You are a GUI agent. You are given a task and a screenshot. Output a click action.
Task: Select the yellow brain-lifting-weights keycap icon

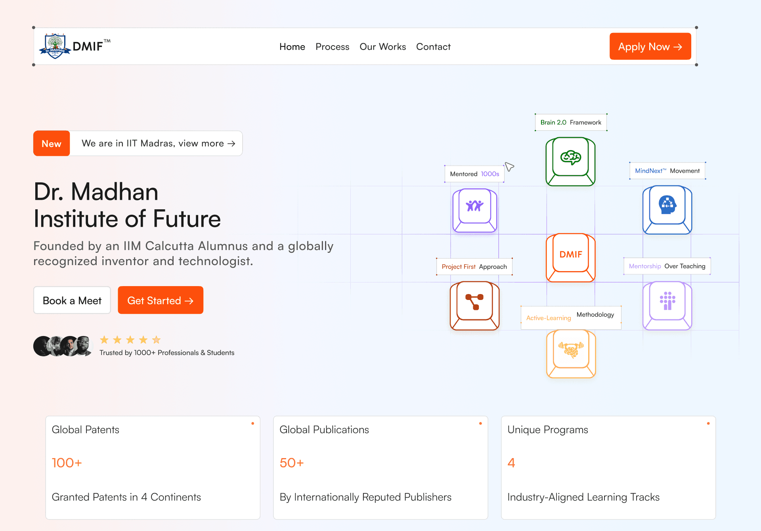coord(571,354)
